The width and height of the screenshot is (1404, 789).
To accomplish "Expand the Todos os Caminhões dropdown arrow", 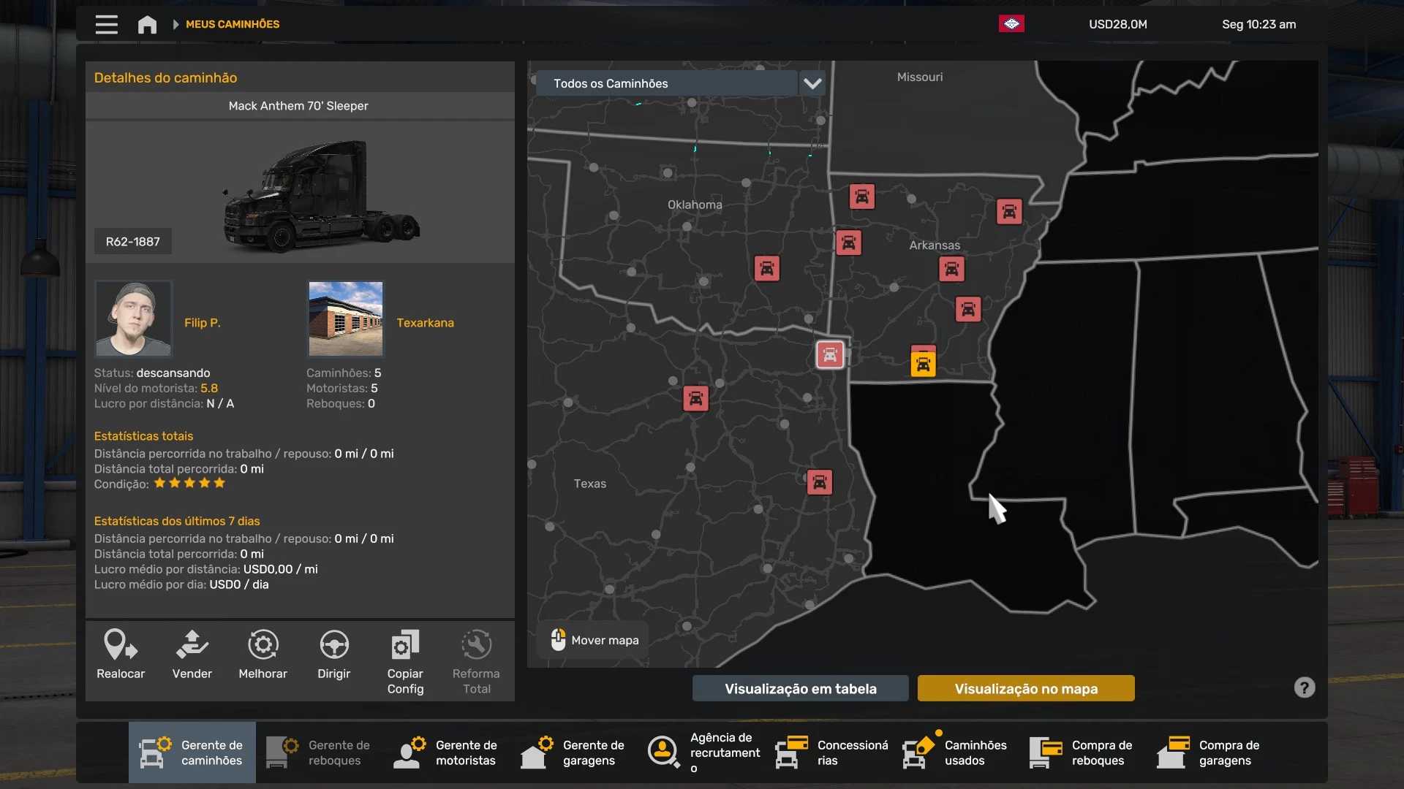I will pos(812,83).
